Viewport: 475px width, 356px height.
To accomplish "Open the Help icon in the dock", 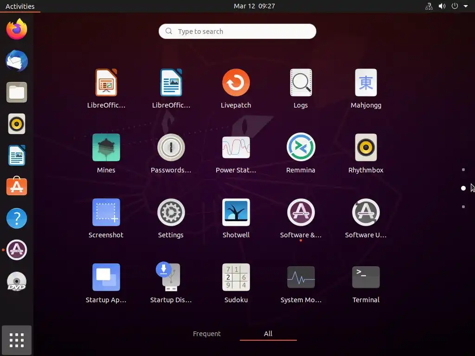I will [x=17, y=218].
